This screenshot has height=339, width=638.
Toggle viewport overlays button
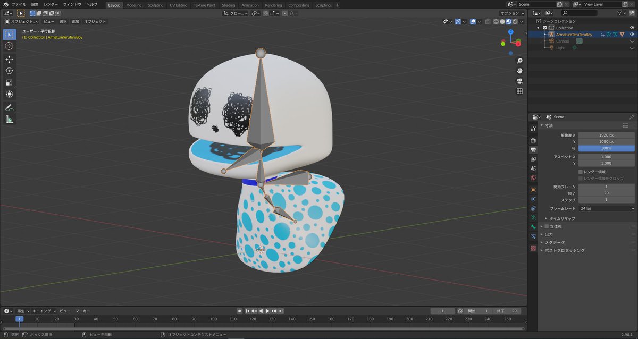point(472,22)
